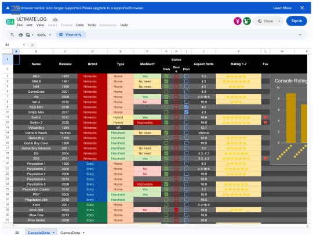Open the Name box dropdown
This screenshot has height=235, width=313.
coord(24,45)
